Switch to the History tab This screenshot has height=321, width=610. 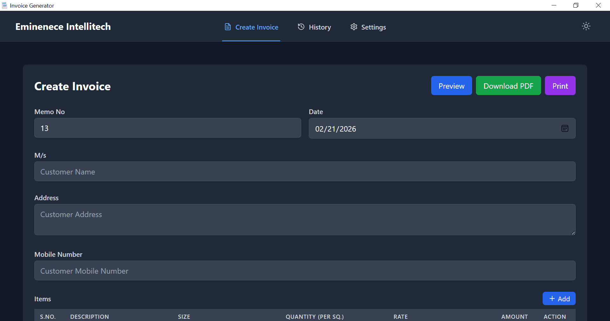(314, 27)
